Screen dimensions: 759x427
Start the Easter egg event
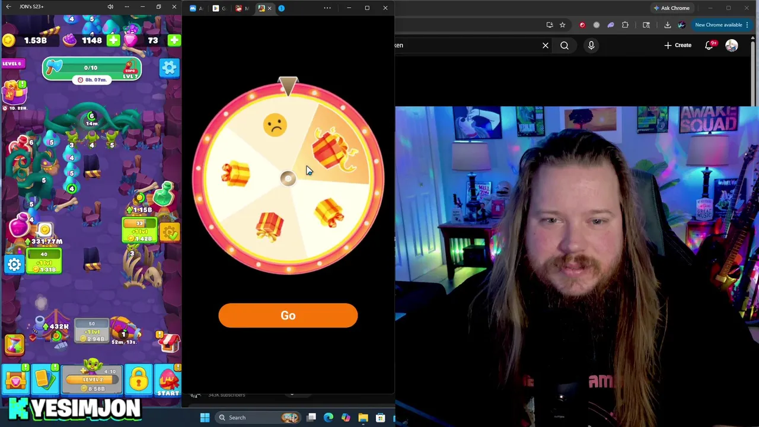tap(168, 381)
